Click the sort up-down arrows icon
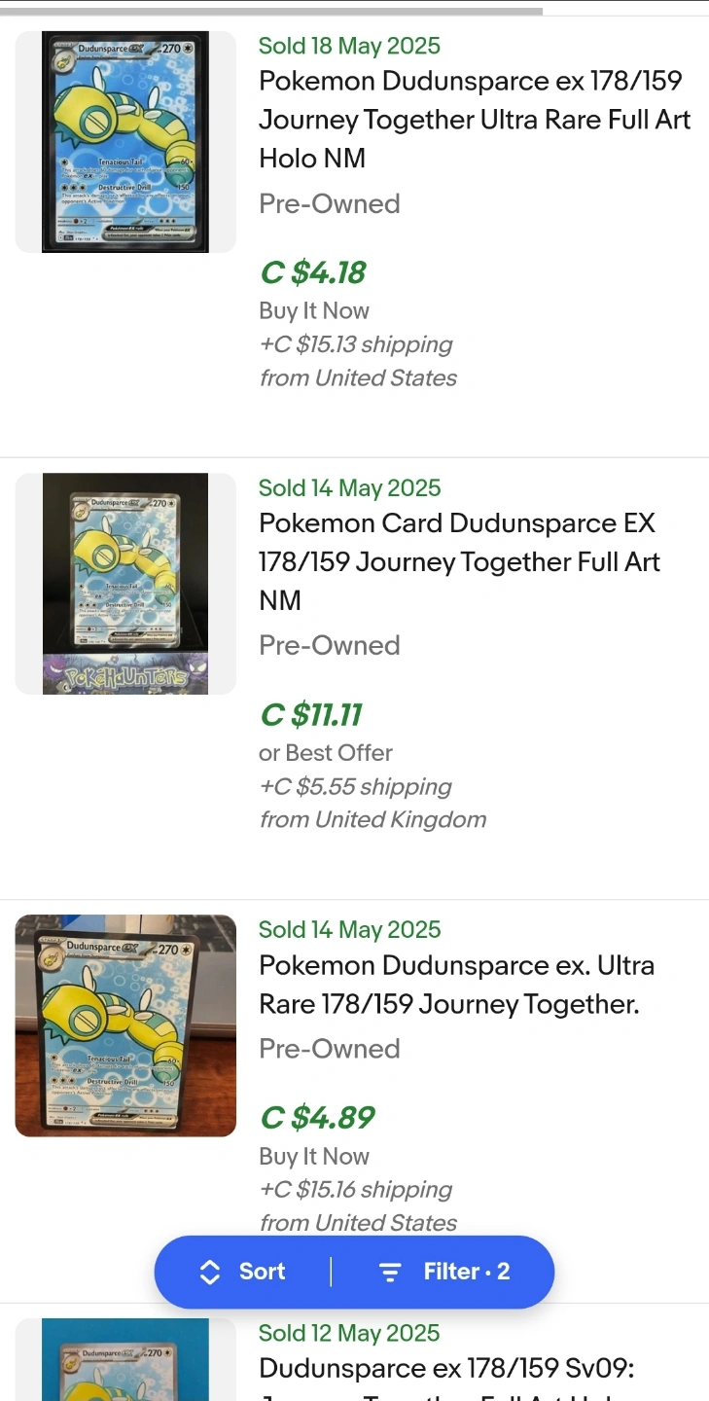709x1401 pixels. tap(209, 1272)
